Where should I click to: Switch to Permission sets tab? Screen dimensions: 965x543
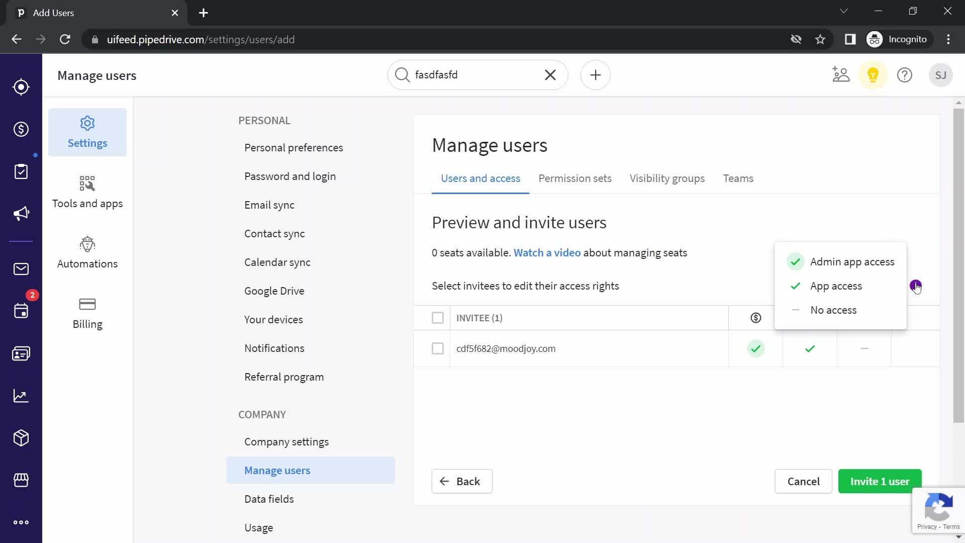pos(575,178)
